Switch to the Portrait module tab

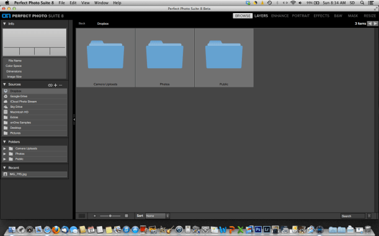(301, 16)
